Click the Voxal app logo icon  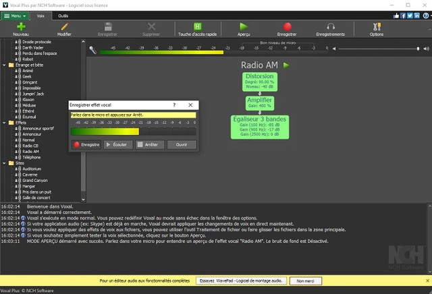pos(5,5)
